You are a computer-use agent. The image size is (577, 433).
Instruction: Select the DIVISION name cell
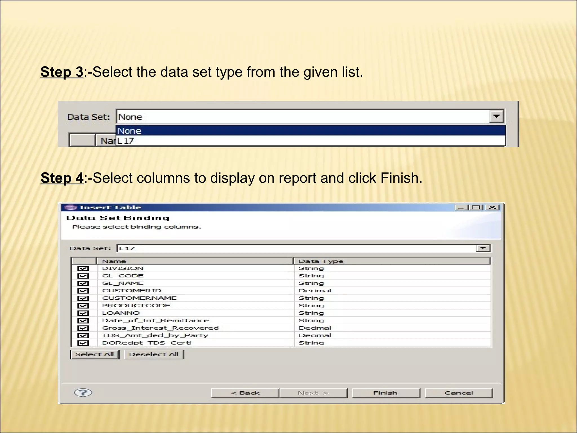click(x=123, y=268)
